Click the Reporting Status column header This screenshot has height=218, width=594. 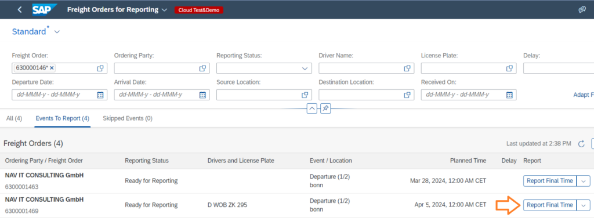pos(147,161)
